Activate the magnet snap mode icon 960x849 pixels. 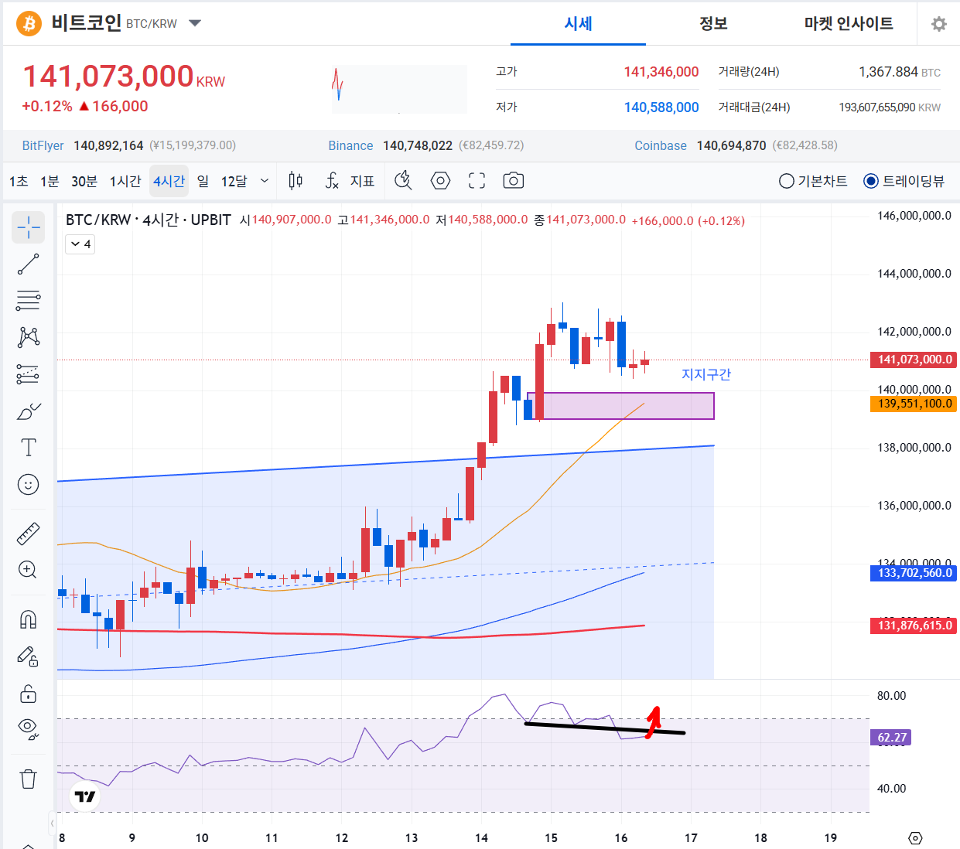pos(29,619)
